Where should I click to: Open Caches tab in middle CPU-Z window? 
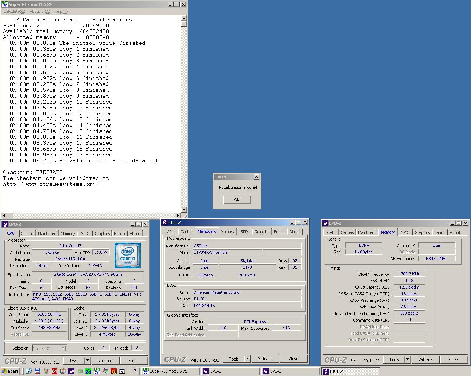pos(187,232)
